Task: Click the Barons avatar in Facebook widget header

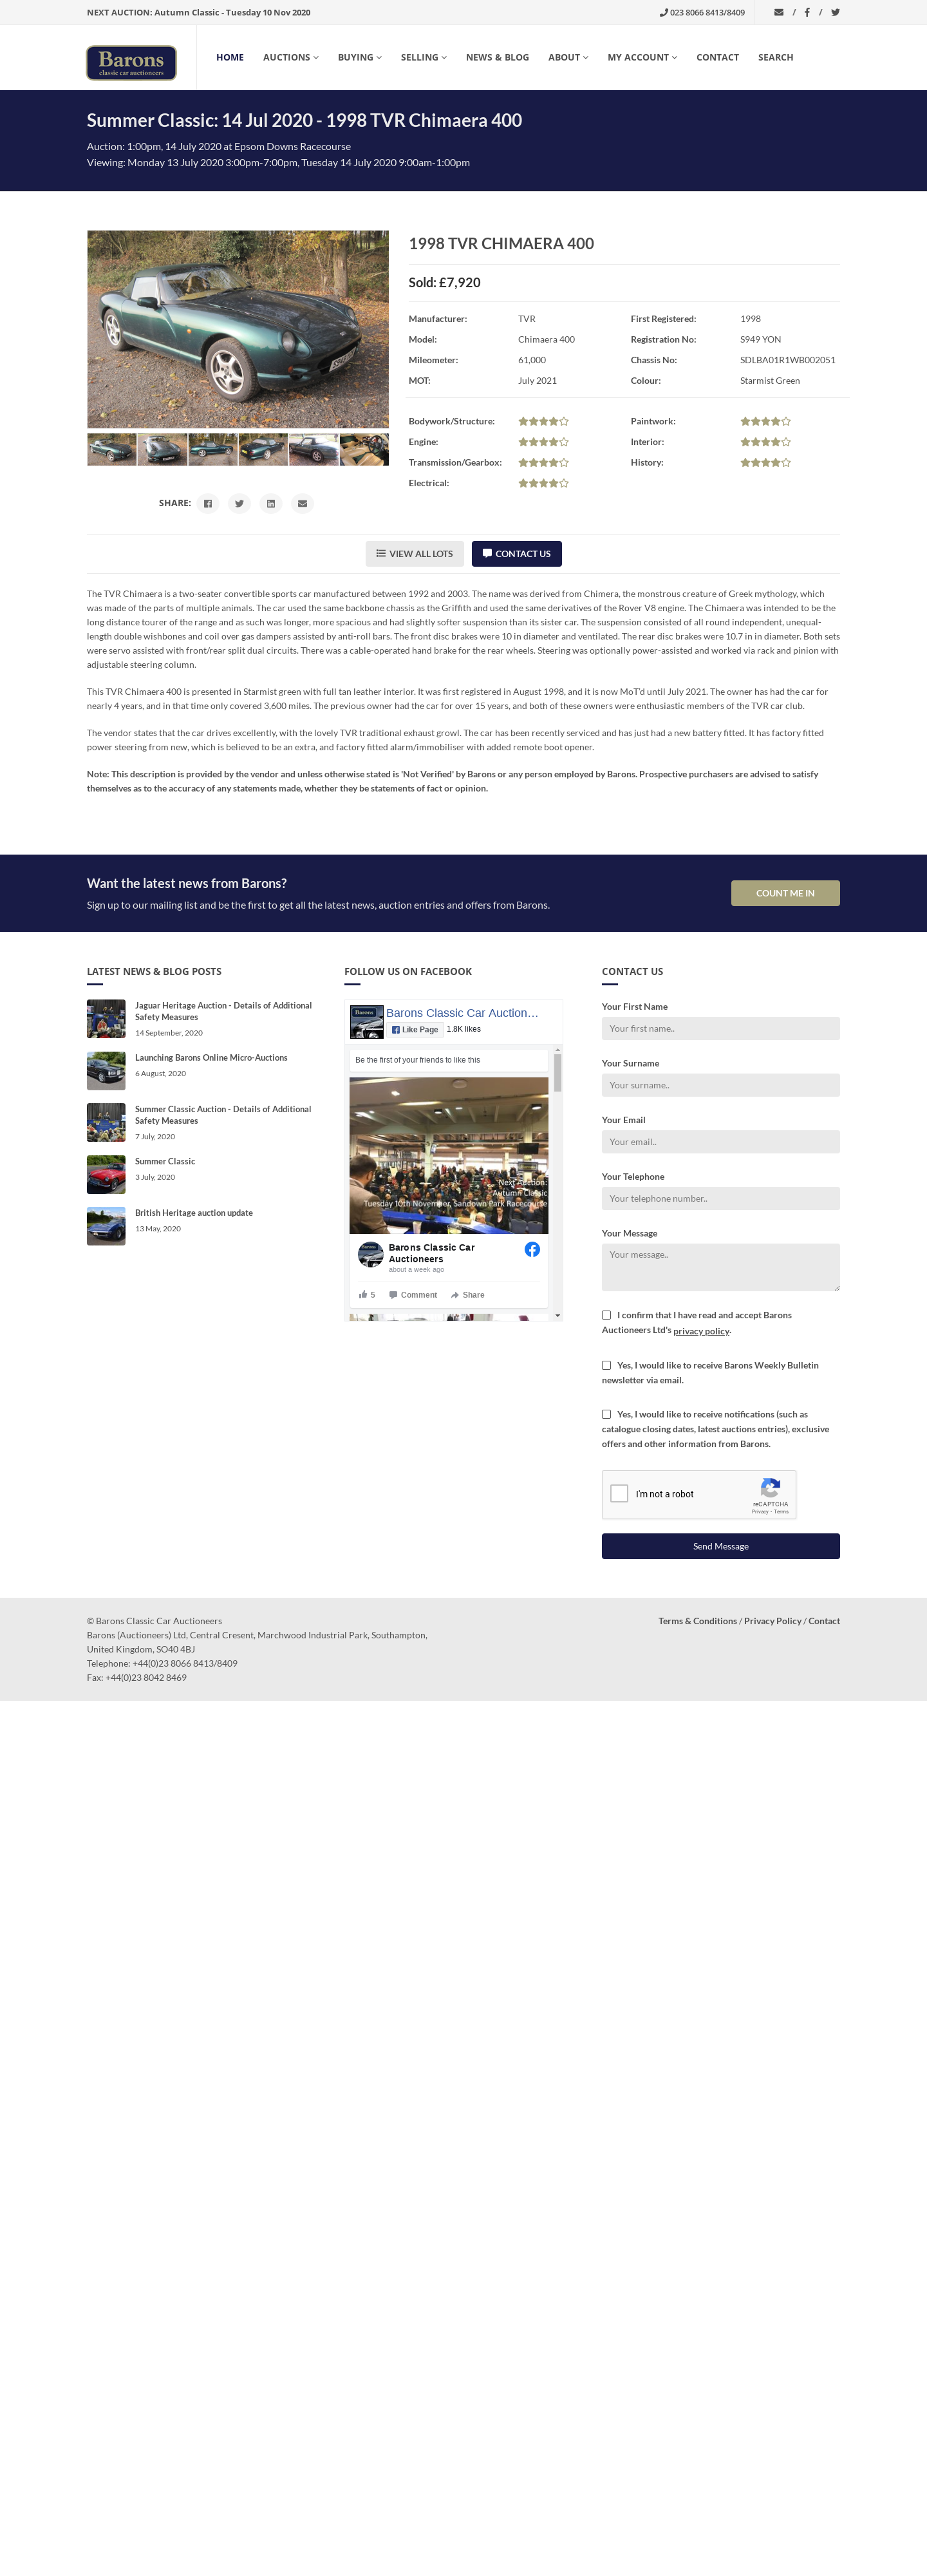Action: (x=367, y=1022)
